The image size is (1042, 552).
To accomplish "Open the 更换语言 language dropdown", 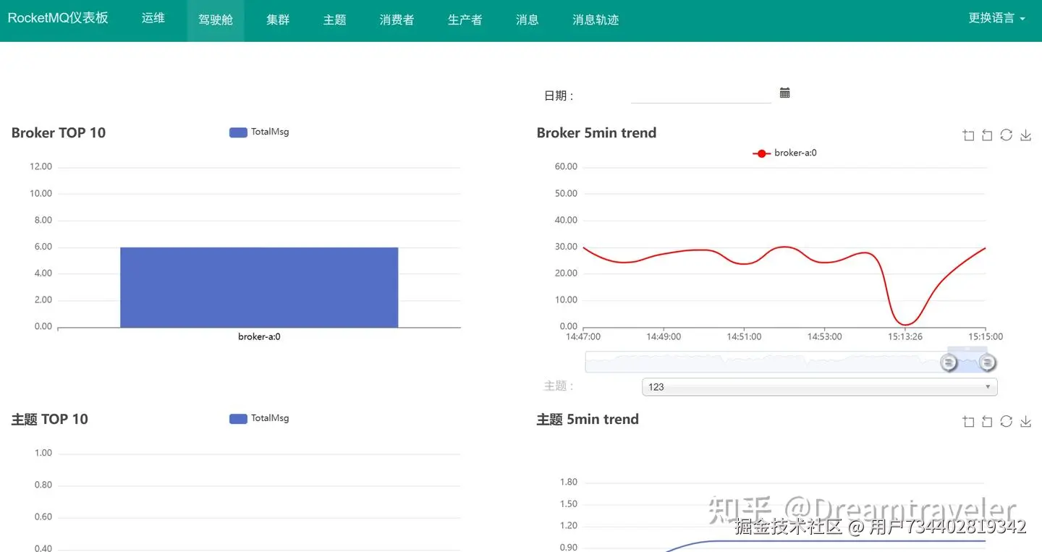I will pyautogui.click(x=996, y=18).
